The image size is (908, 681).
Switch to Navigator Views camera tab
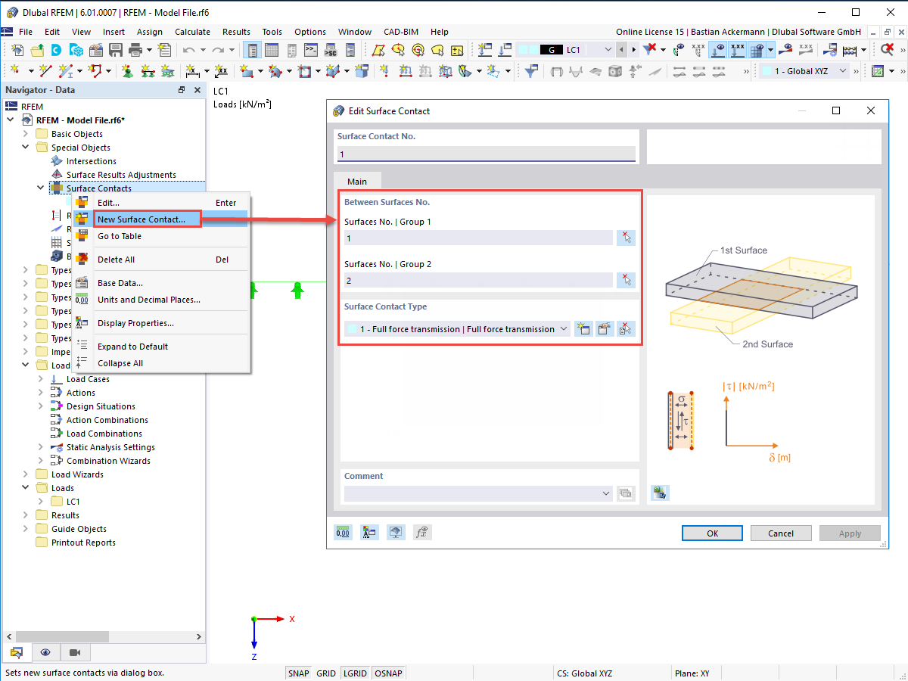[75, 652]
